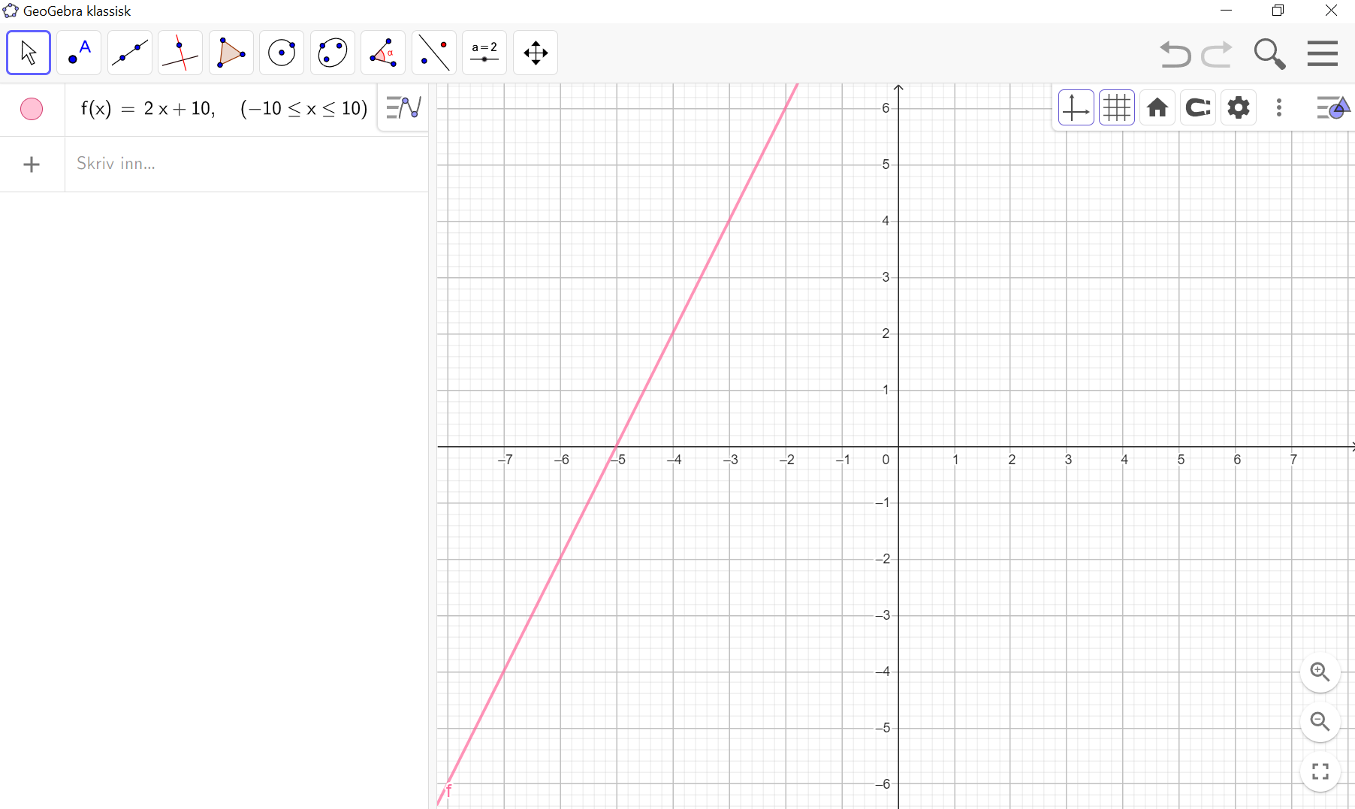This screenshot has width=1355, height=809.
Task: Select the Slider a=2 tool
Action: click(484, 53)
